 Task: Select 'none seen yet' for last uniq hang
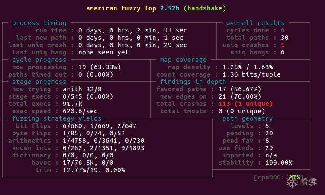pos(103,52)
